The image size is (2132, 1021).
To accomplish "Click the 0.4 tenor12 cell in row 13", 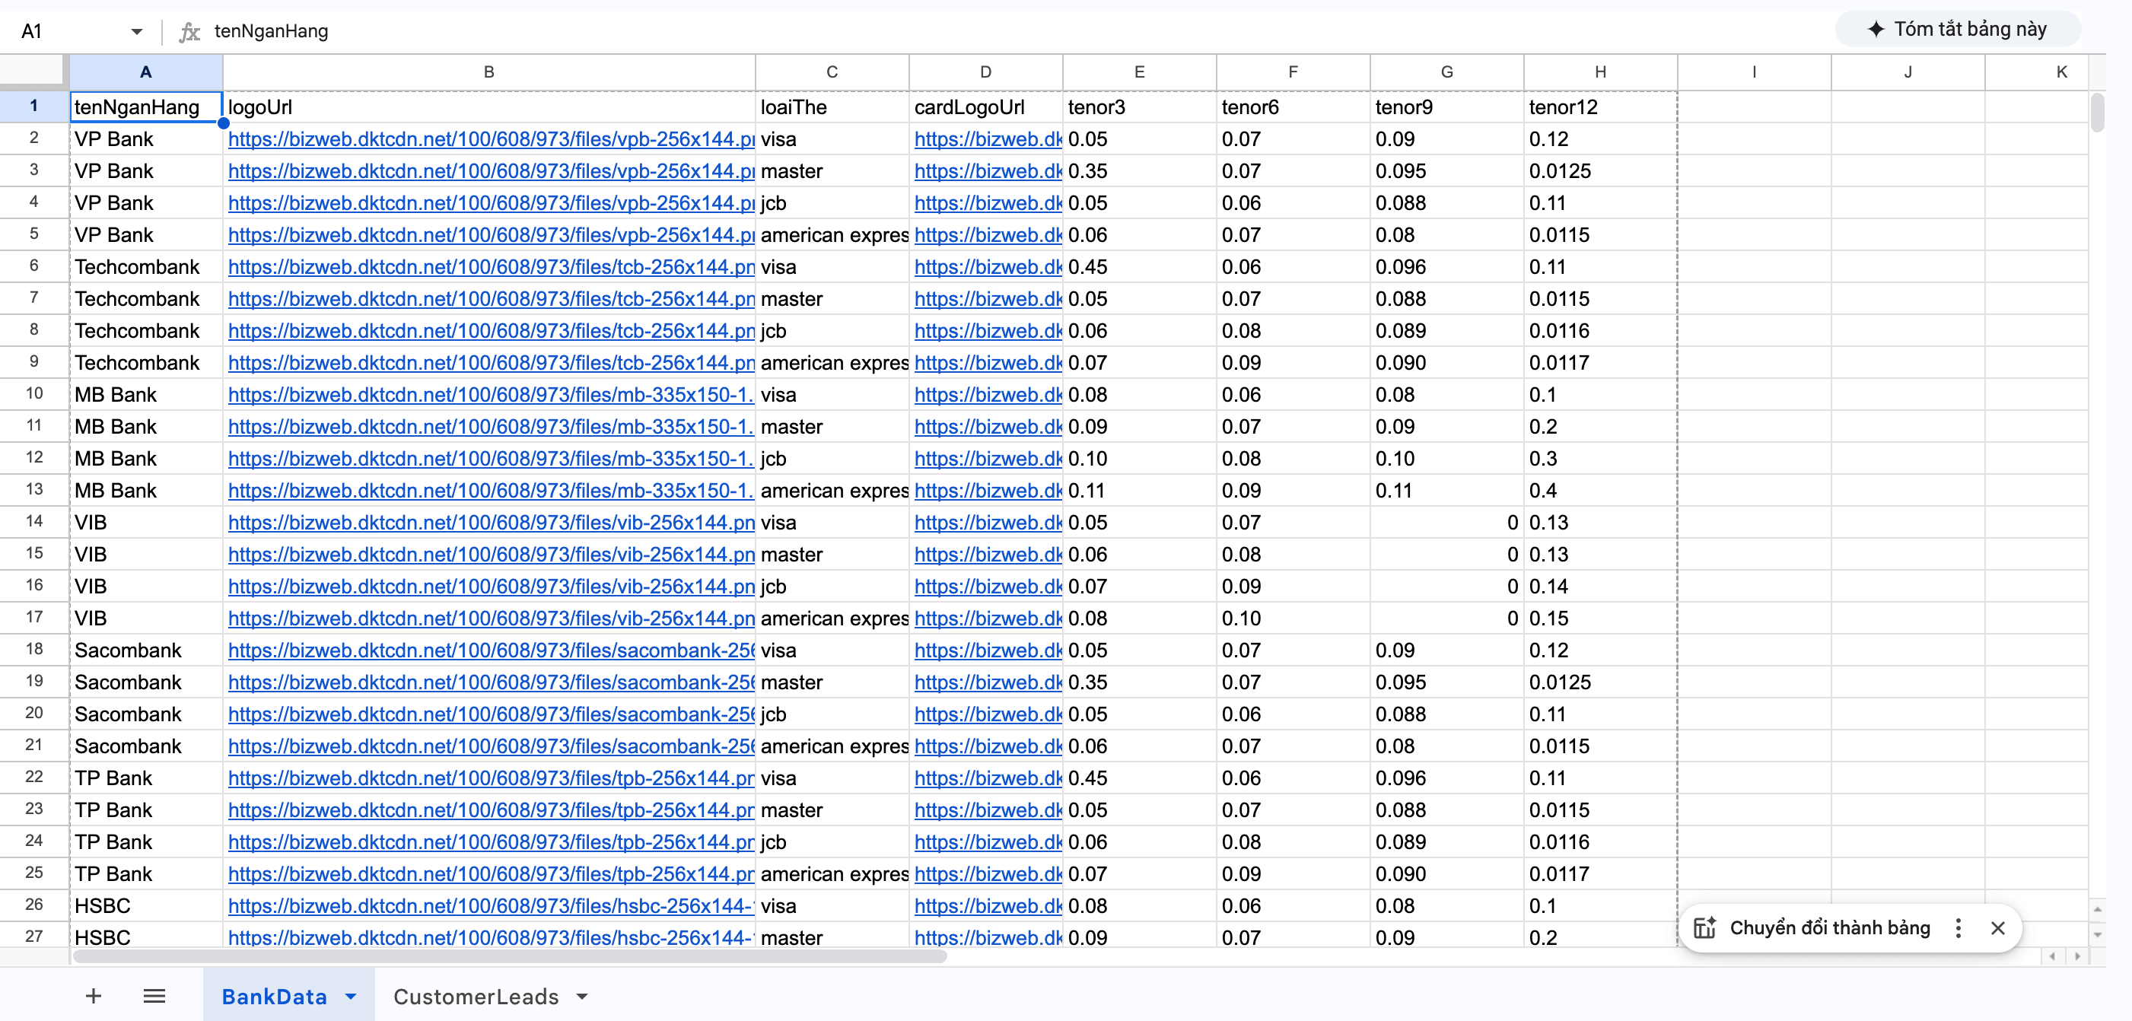I will (x=1601, y=491).
